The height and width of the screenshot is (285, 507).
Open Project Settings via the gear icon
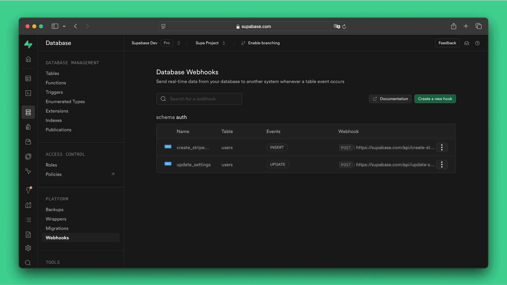click(x=28, y=248)
